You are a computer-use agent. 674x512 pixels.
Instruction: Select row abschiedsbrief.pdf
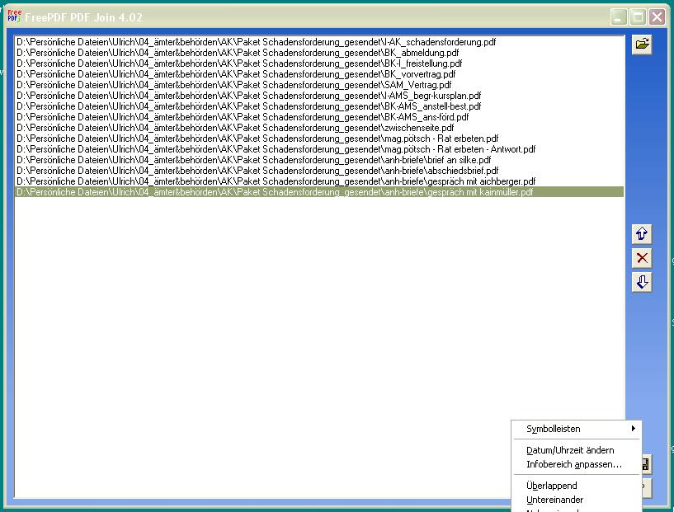click(319, 171)
